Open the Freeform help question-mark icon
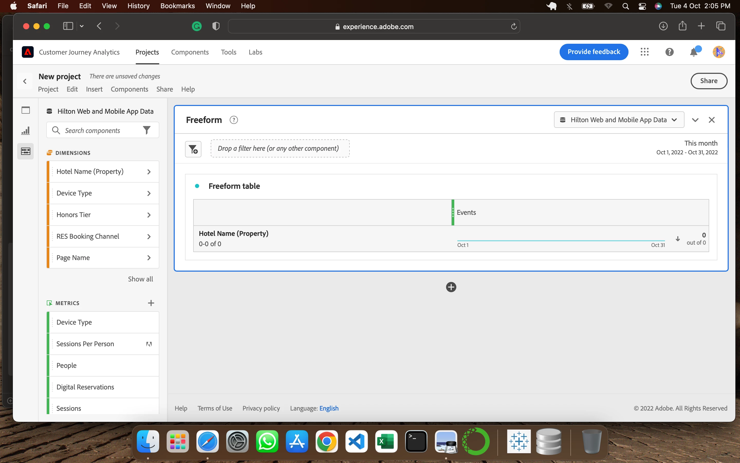 (234, 120)
